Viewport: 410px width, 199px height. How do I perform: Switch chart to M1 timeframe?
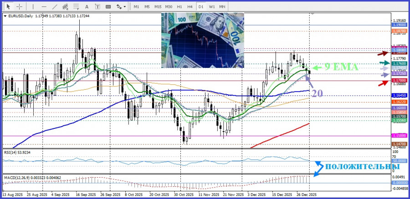tap(136, 6)
